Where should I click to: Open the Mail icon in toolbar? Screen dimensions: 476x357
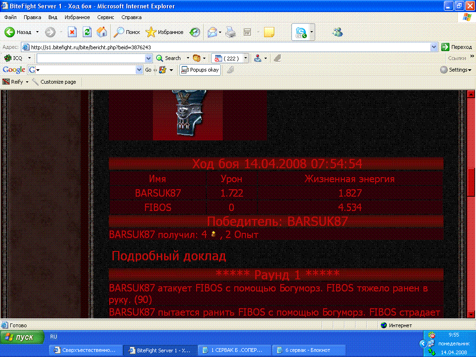(213, 32)
